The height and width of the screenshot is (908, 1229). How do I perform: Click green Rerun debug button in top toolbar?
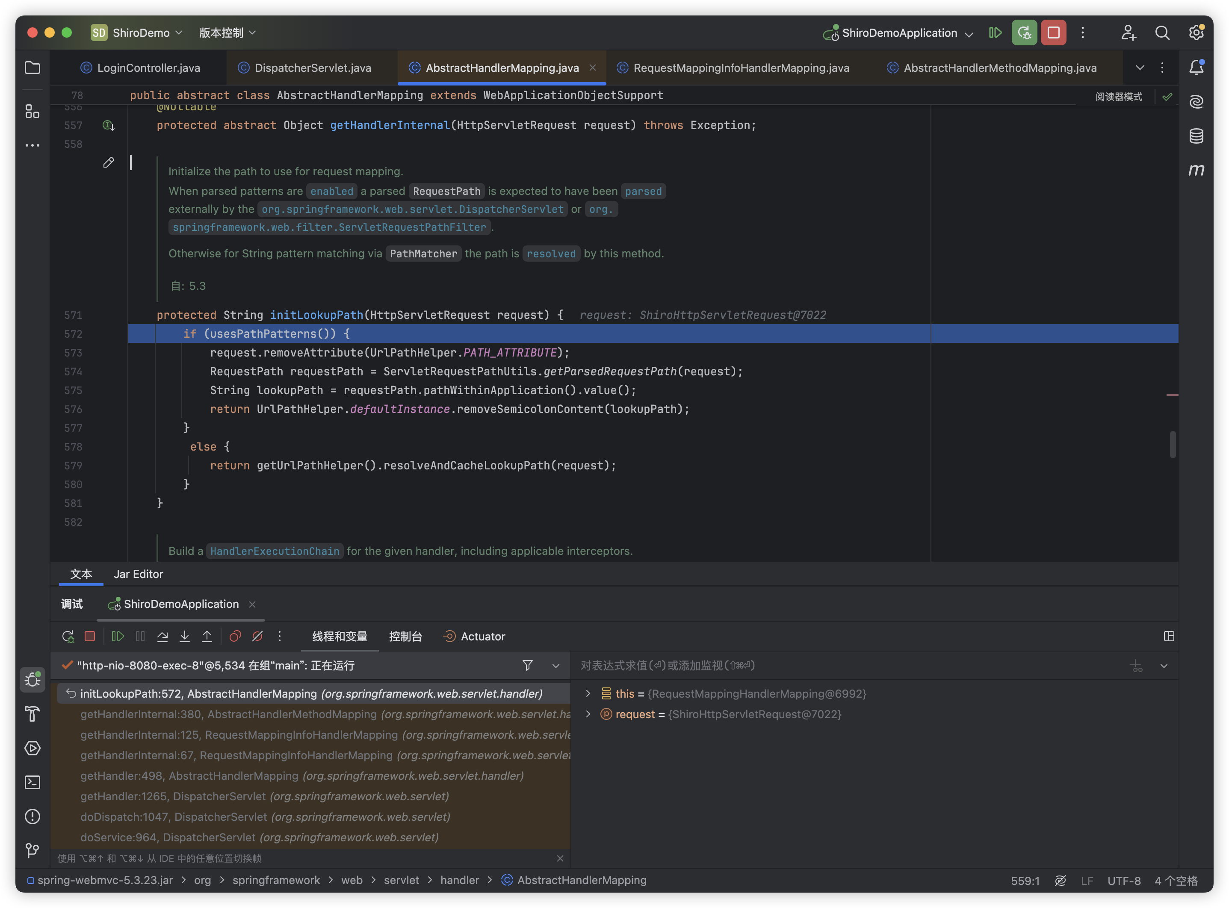[x=1025, y=32]
